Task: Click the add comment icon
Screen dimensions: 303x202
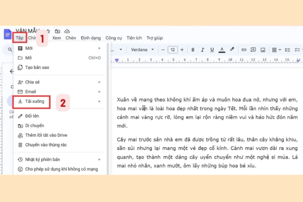Action: (253, 50)
